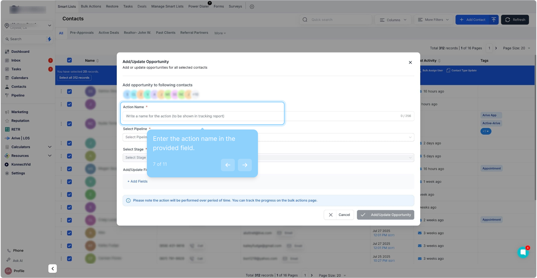Uncheck the last visible contact row checkbox
The image size is (537, 278).
coord(69,259)
